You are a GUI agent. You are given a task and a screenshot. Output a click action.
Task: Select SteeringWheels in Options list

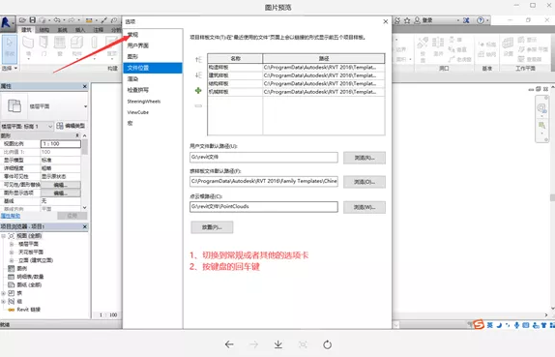click(x=144, y=102)
